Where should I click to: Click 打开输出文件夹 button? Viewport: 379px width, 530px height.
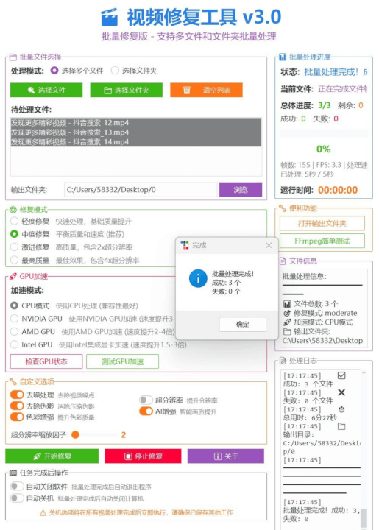pos(322,224)
